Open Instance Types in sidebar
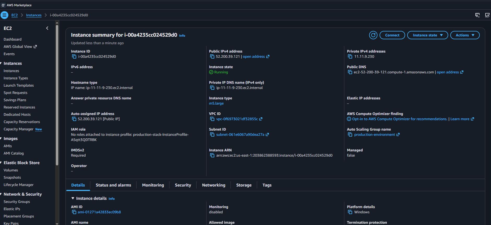This screenshot has width=491, height=225. coord(16,78)
